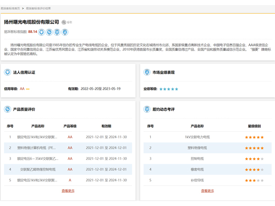Image resolution: width=275 pixels, height=206 pixels.
Task: Click product name 补偿导线
Action: pos(197,180)
